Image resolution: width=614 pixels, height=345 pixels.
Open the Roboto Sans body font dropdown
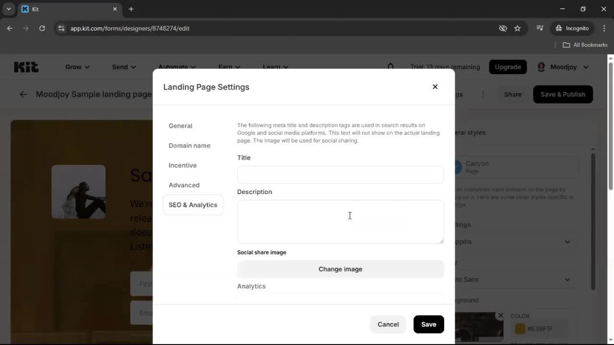[567, 279]
